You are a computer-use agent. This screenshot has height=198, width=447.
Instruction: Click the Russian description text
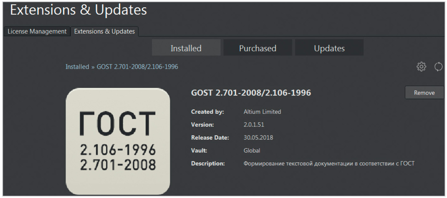click(x=329, y=164)
